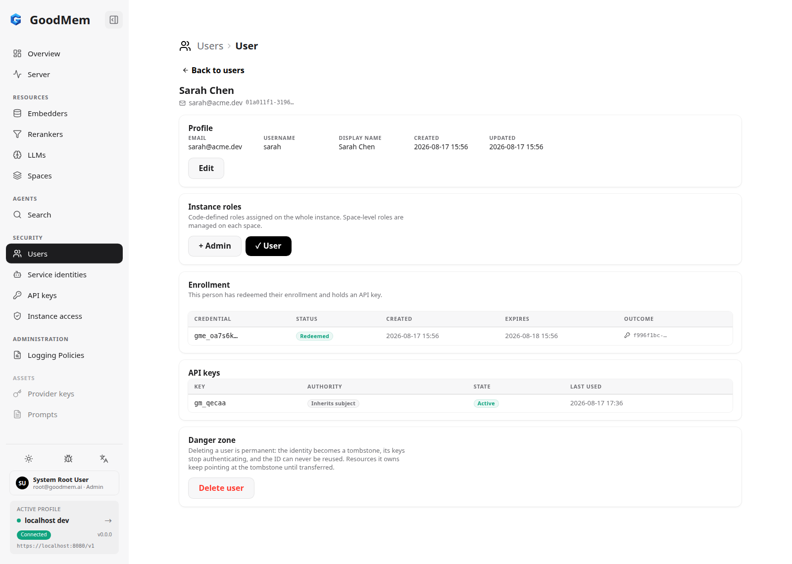792x564 pixels.
Task: Click the user ID 01a011f1-3196…
Action: pyautogui.click(x=270, y=102)
